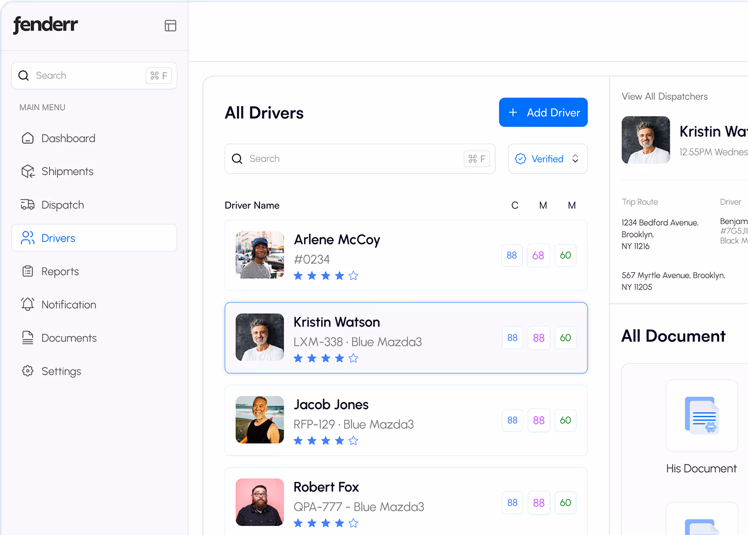Click RFP-129 · Blue Mazda3 text
This screenshot has height=535, width=748.
[x=354, y=425]
